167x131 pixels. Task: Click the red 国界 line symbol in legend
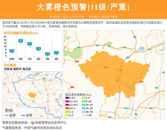pyautogui.click(x=7, y=115)
